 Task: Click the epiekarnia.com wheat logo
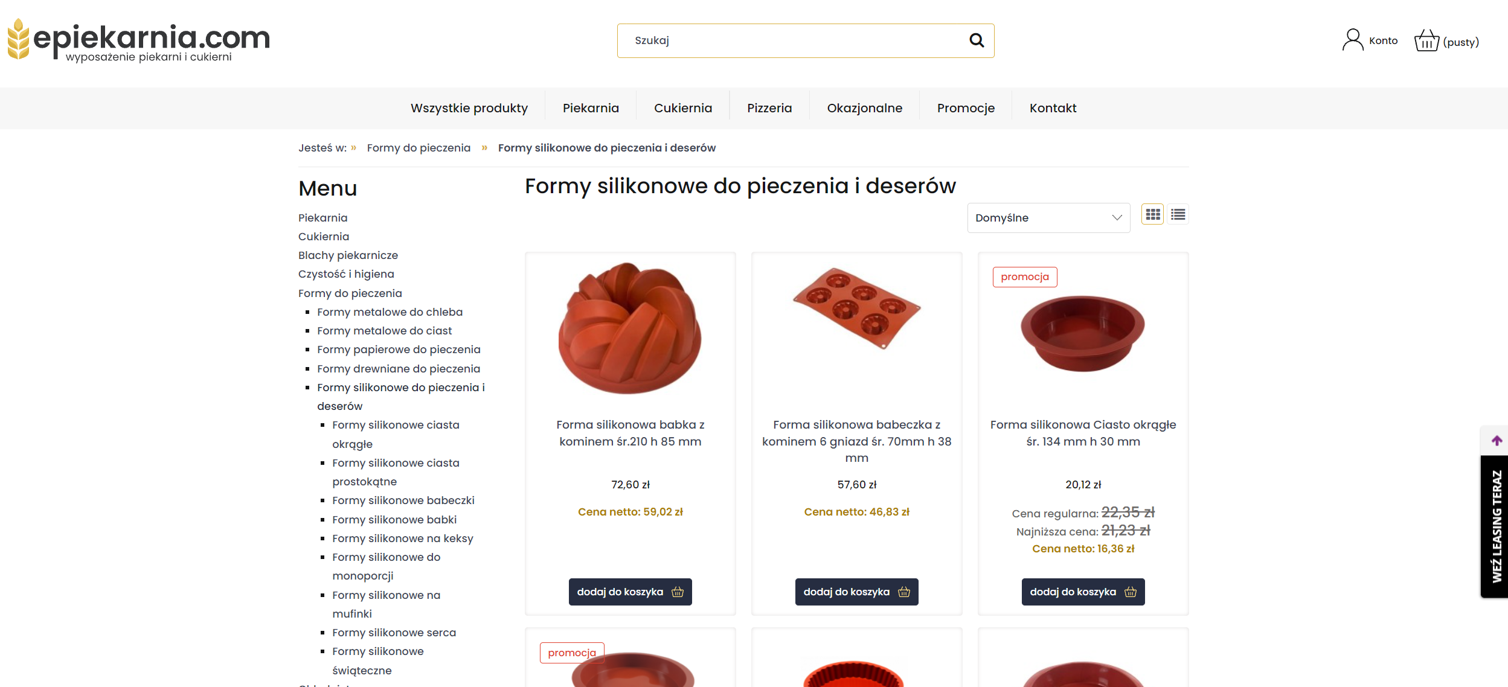(x=19, y=39)
